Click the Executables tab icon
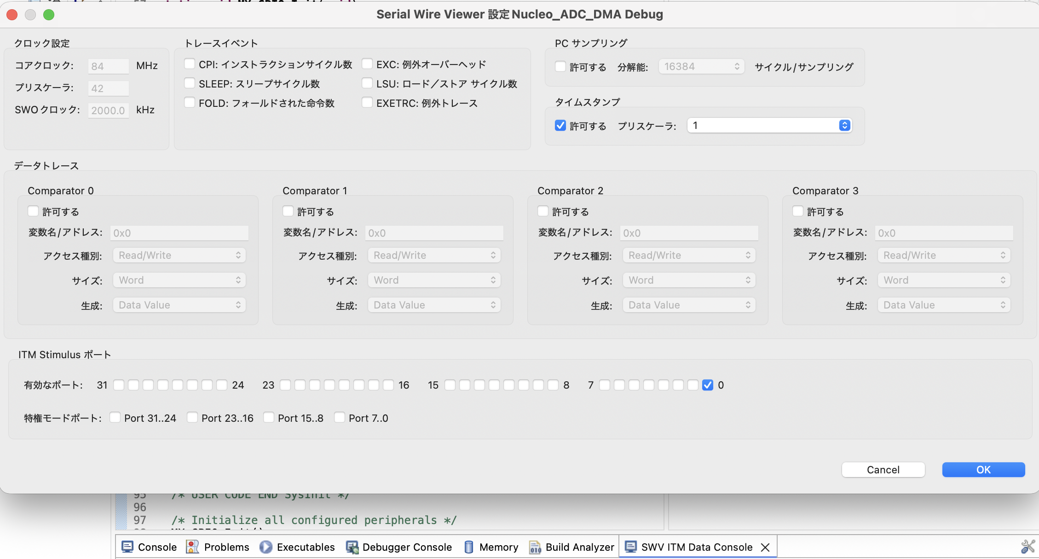This screenshot has width=1039, height=559. pyautogui.click(x=266, y=547)
